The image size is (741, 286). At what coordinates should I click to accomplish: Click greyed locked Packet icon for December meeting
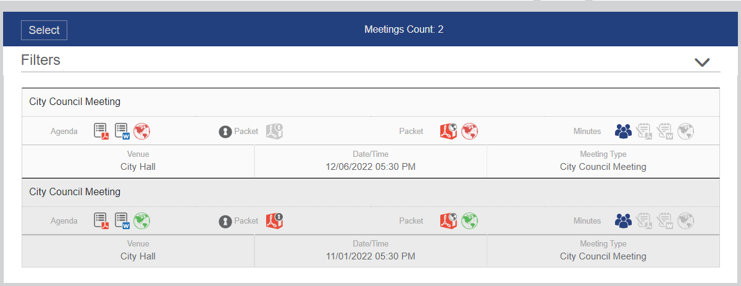(x=274, y=131)
